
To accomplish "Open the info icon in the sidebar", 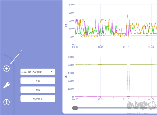I will [7, 102].
